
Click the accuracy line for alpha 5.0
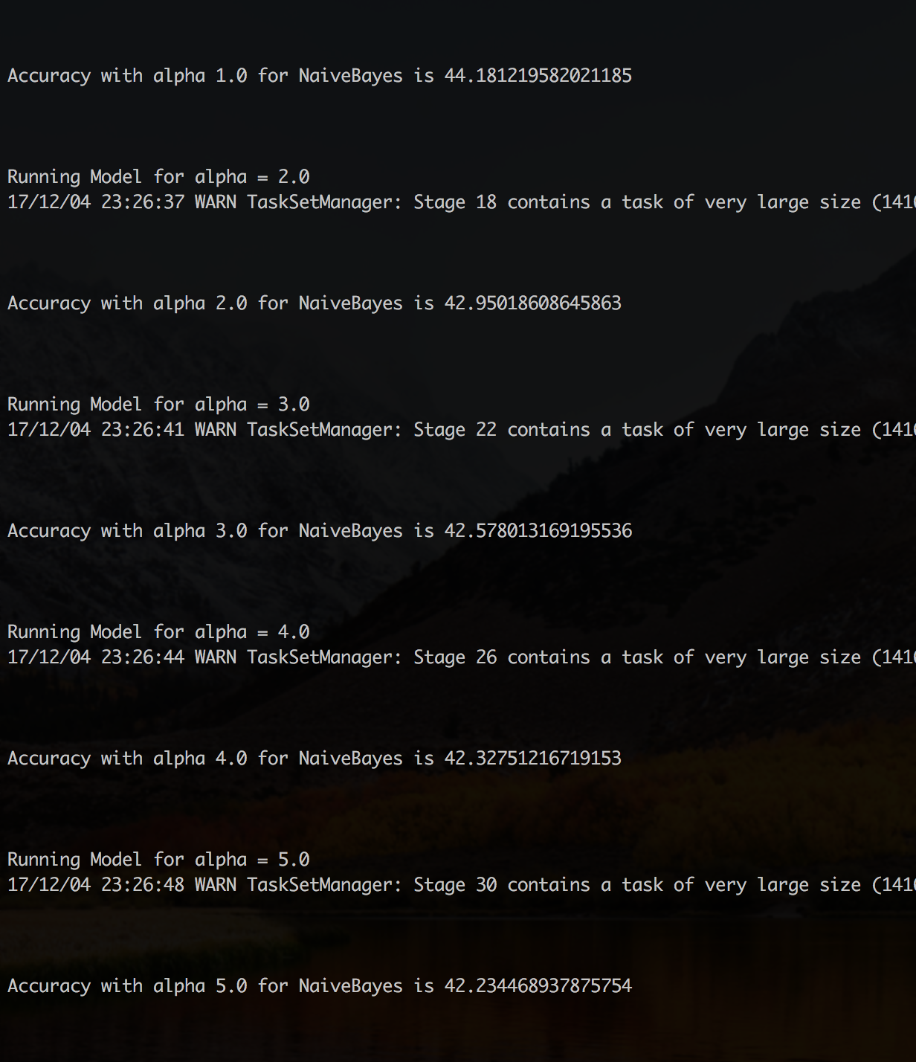coord(320,986)
